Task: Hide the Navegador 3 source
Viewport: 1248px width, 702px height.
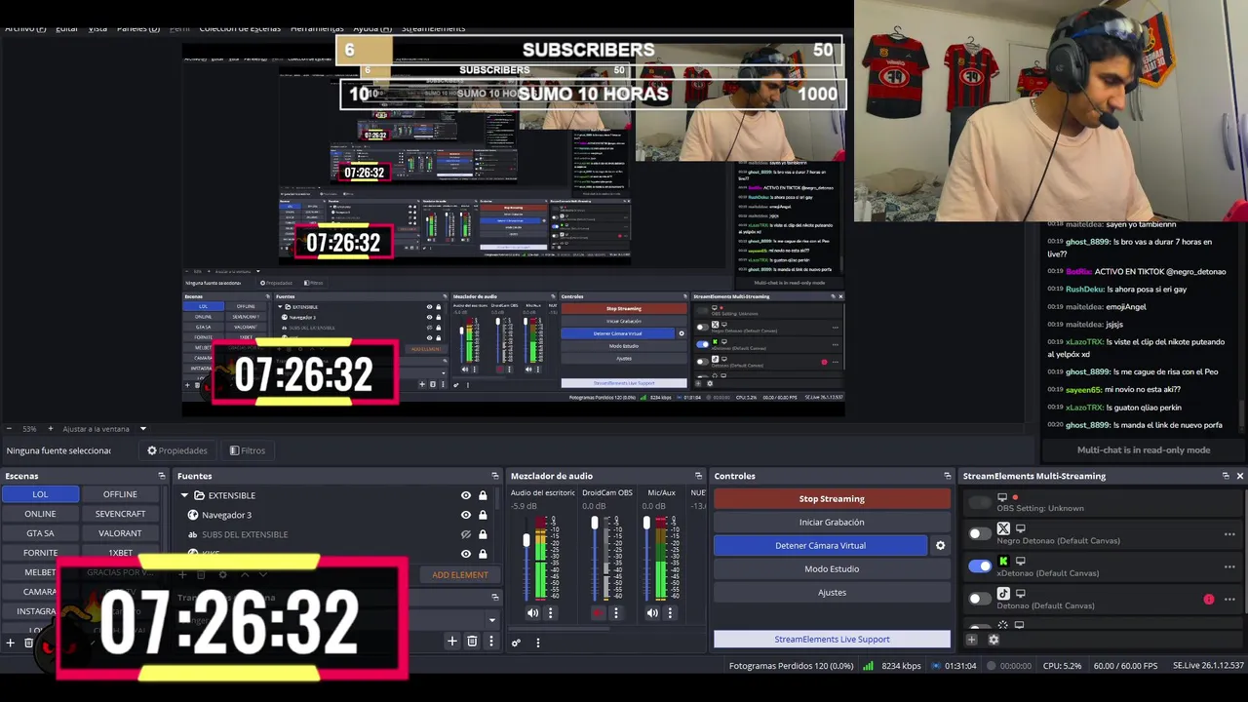Action: click(466, 515)
